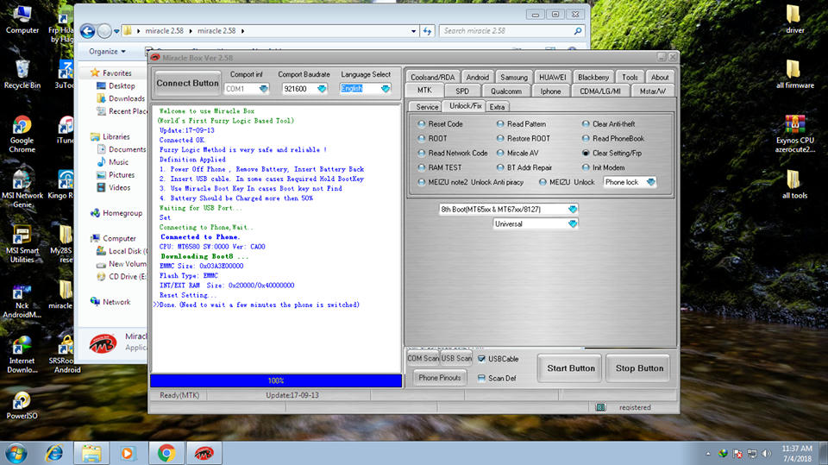Click the Explorer search miracle 2.58 box

[511, 31]
